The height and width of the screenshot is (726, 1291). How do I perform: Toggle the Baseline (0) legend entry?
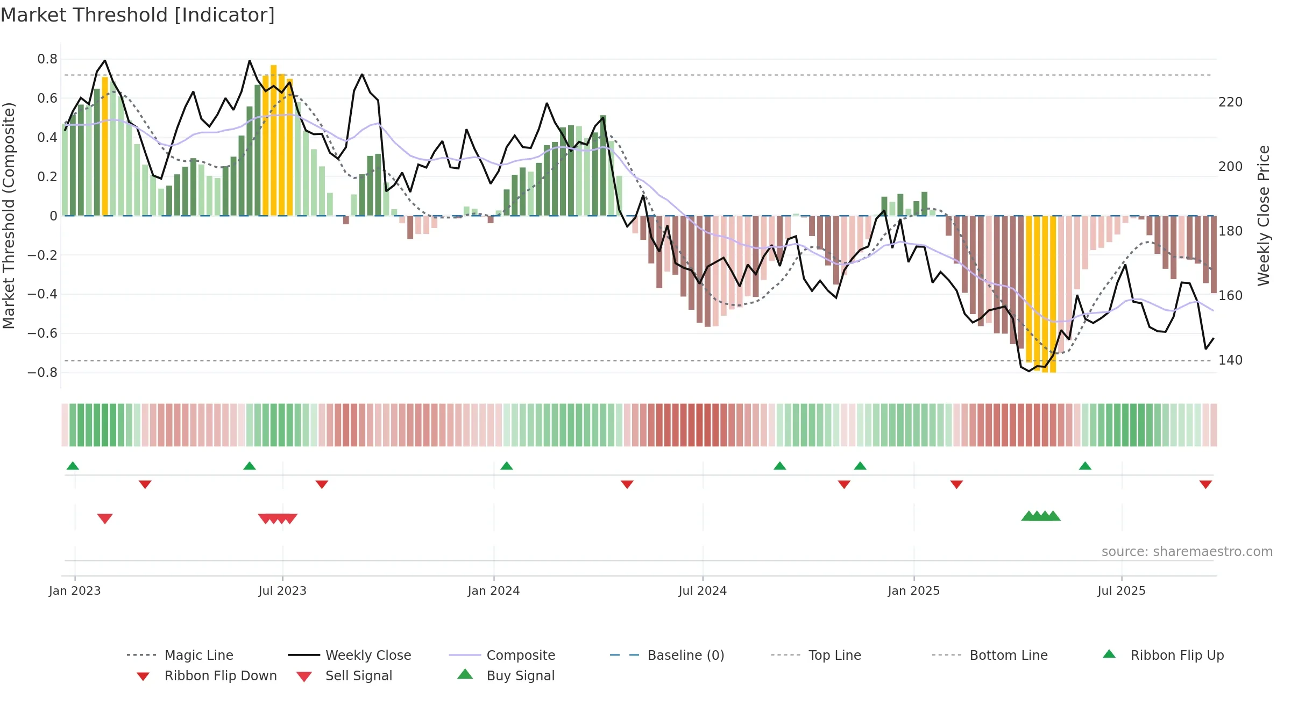667,655
